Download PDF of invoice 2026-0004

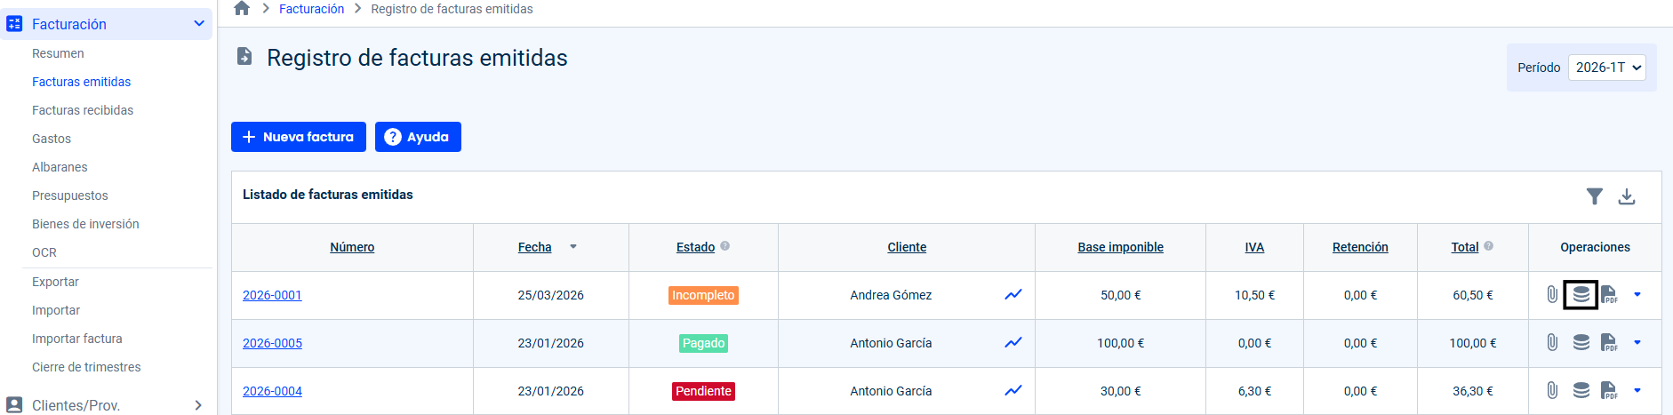point(1609,391)
